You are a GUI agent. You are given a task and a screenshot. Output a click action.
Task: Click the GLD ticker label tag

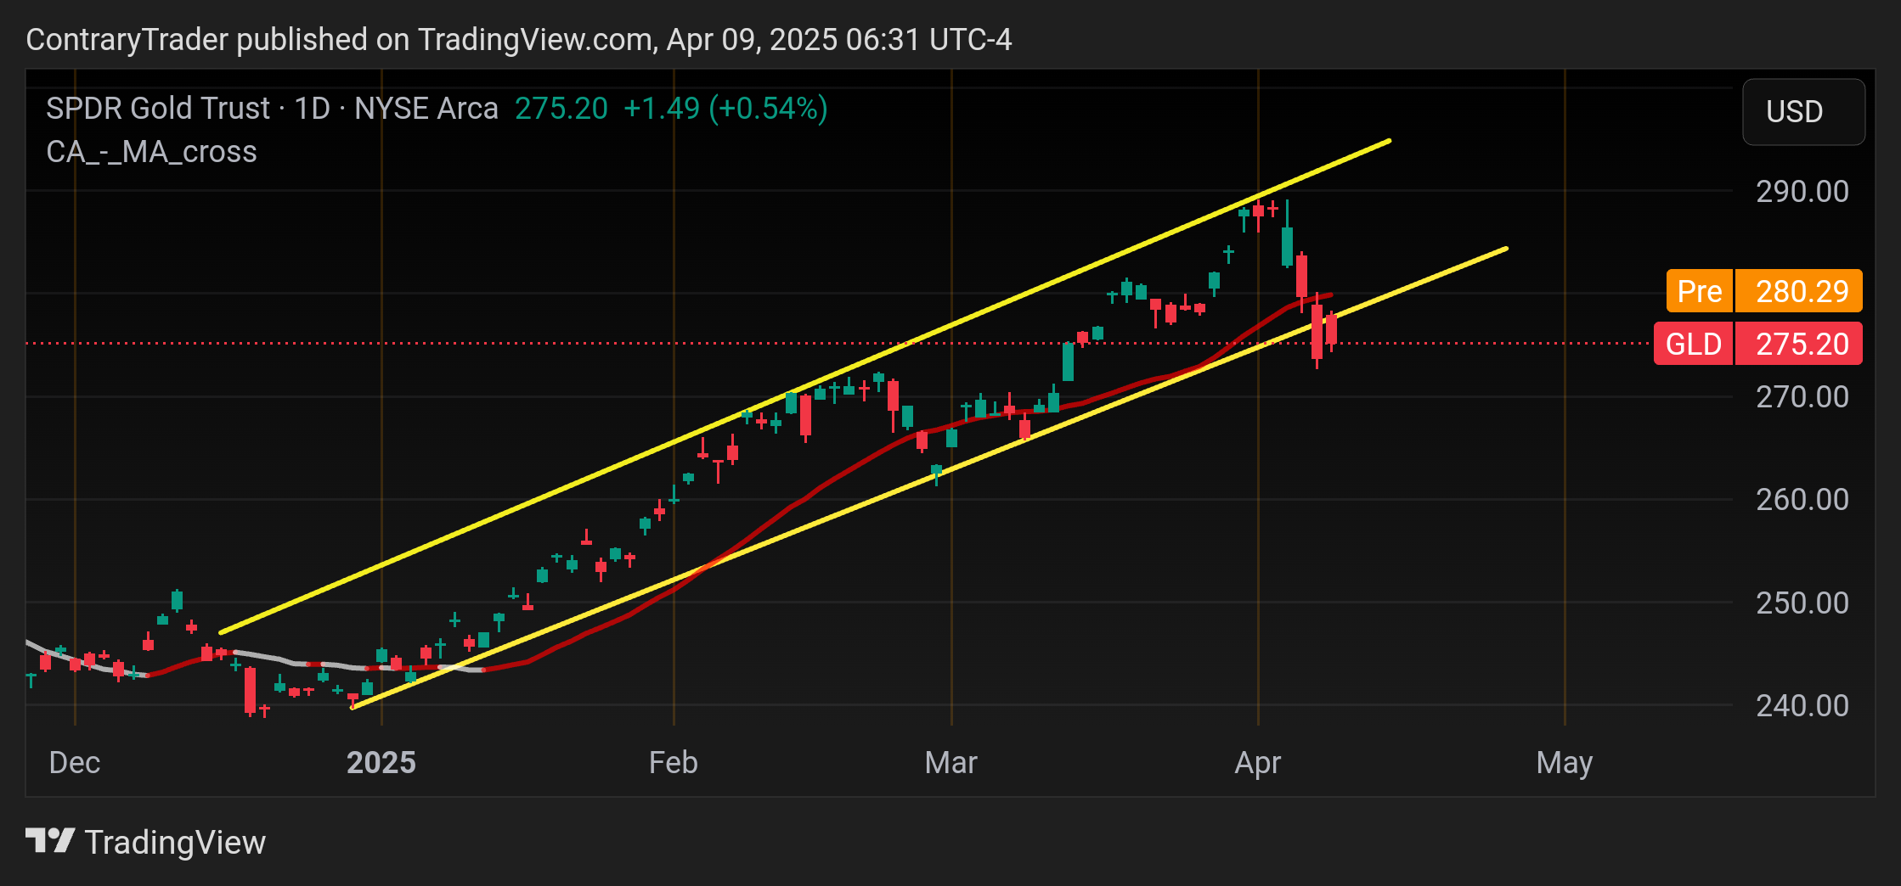[1693, 344]
